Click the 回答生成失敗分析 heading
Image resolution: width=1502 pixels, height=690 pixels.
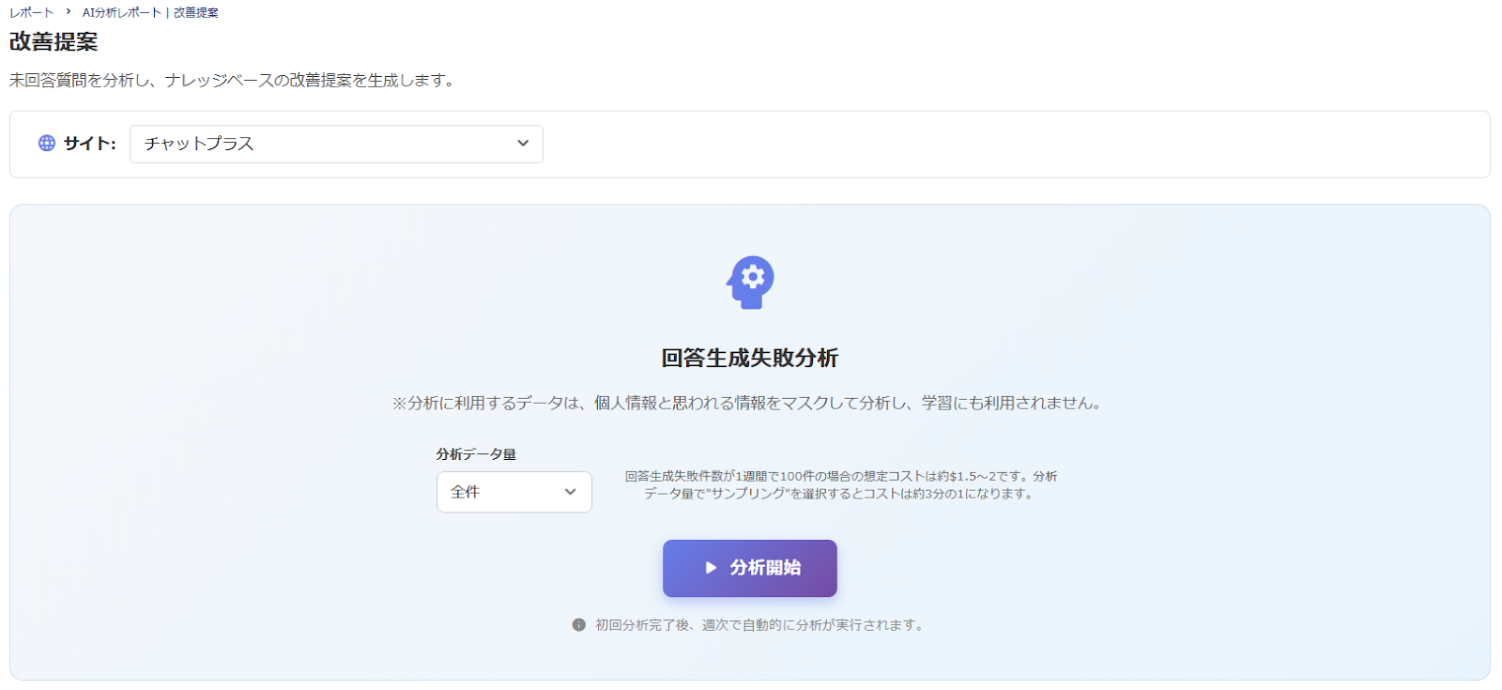tap(749, 358)
